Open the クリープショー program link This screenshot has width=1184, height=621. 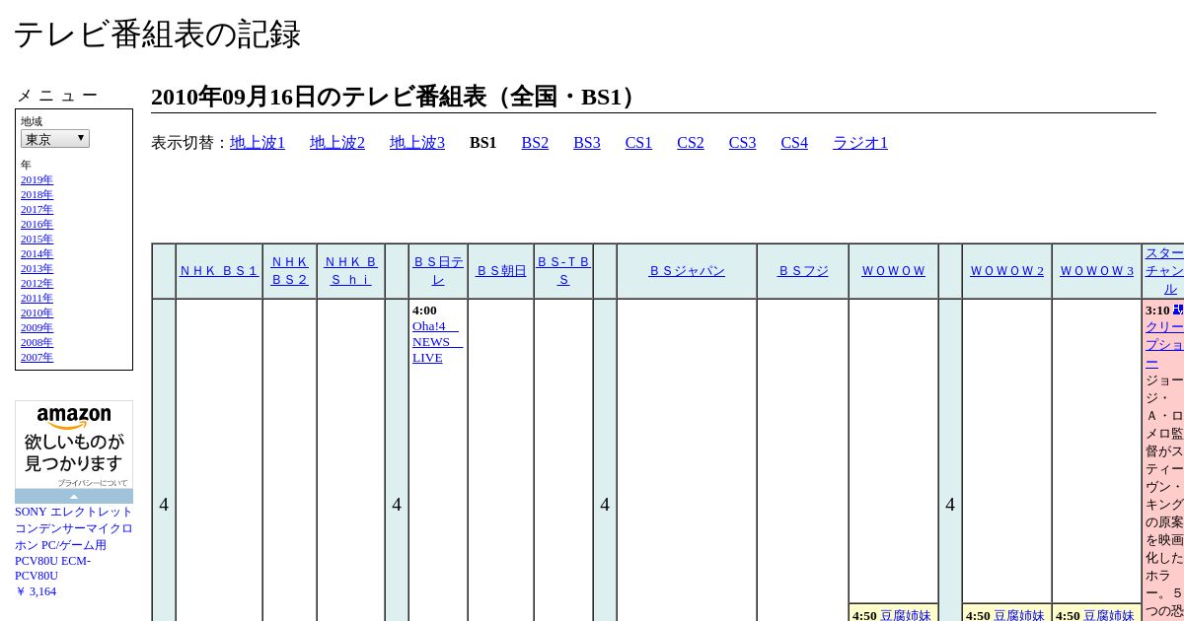click(x=1164, y=345)
